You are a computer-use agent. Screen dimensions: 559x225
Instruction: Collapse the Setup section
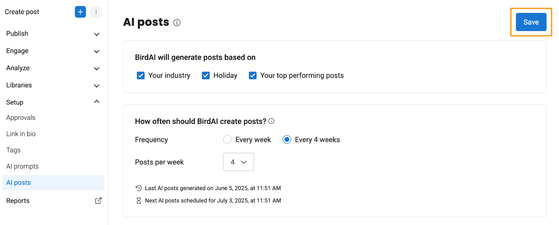tap(97, 102)
